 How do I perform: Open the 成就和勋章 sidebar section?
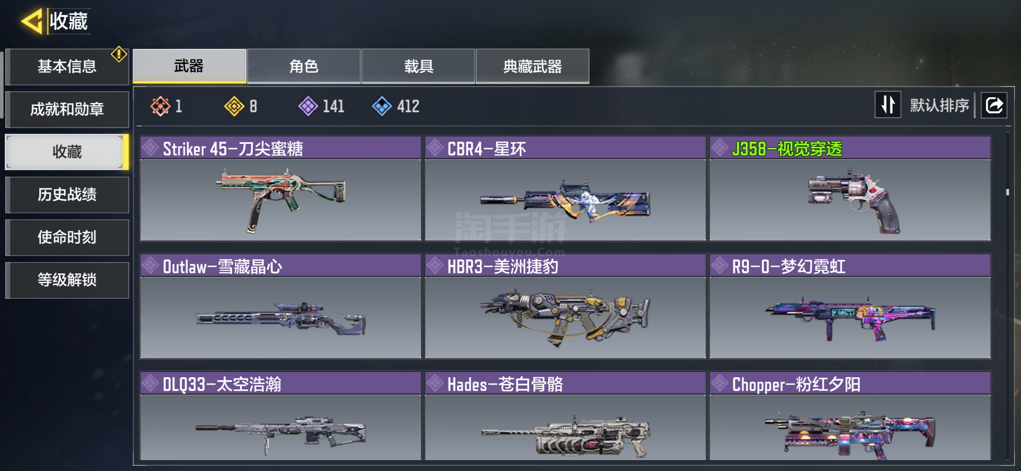(67, 109)
